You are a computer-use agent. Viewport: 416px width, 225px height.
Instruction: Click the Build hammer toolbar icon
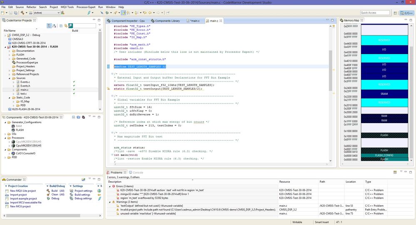pyautogui.click(x=22, y=13)
